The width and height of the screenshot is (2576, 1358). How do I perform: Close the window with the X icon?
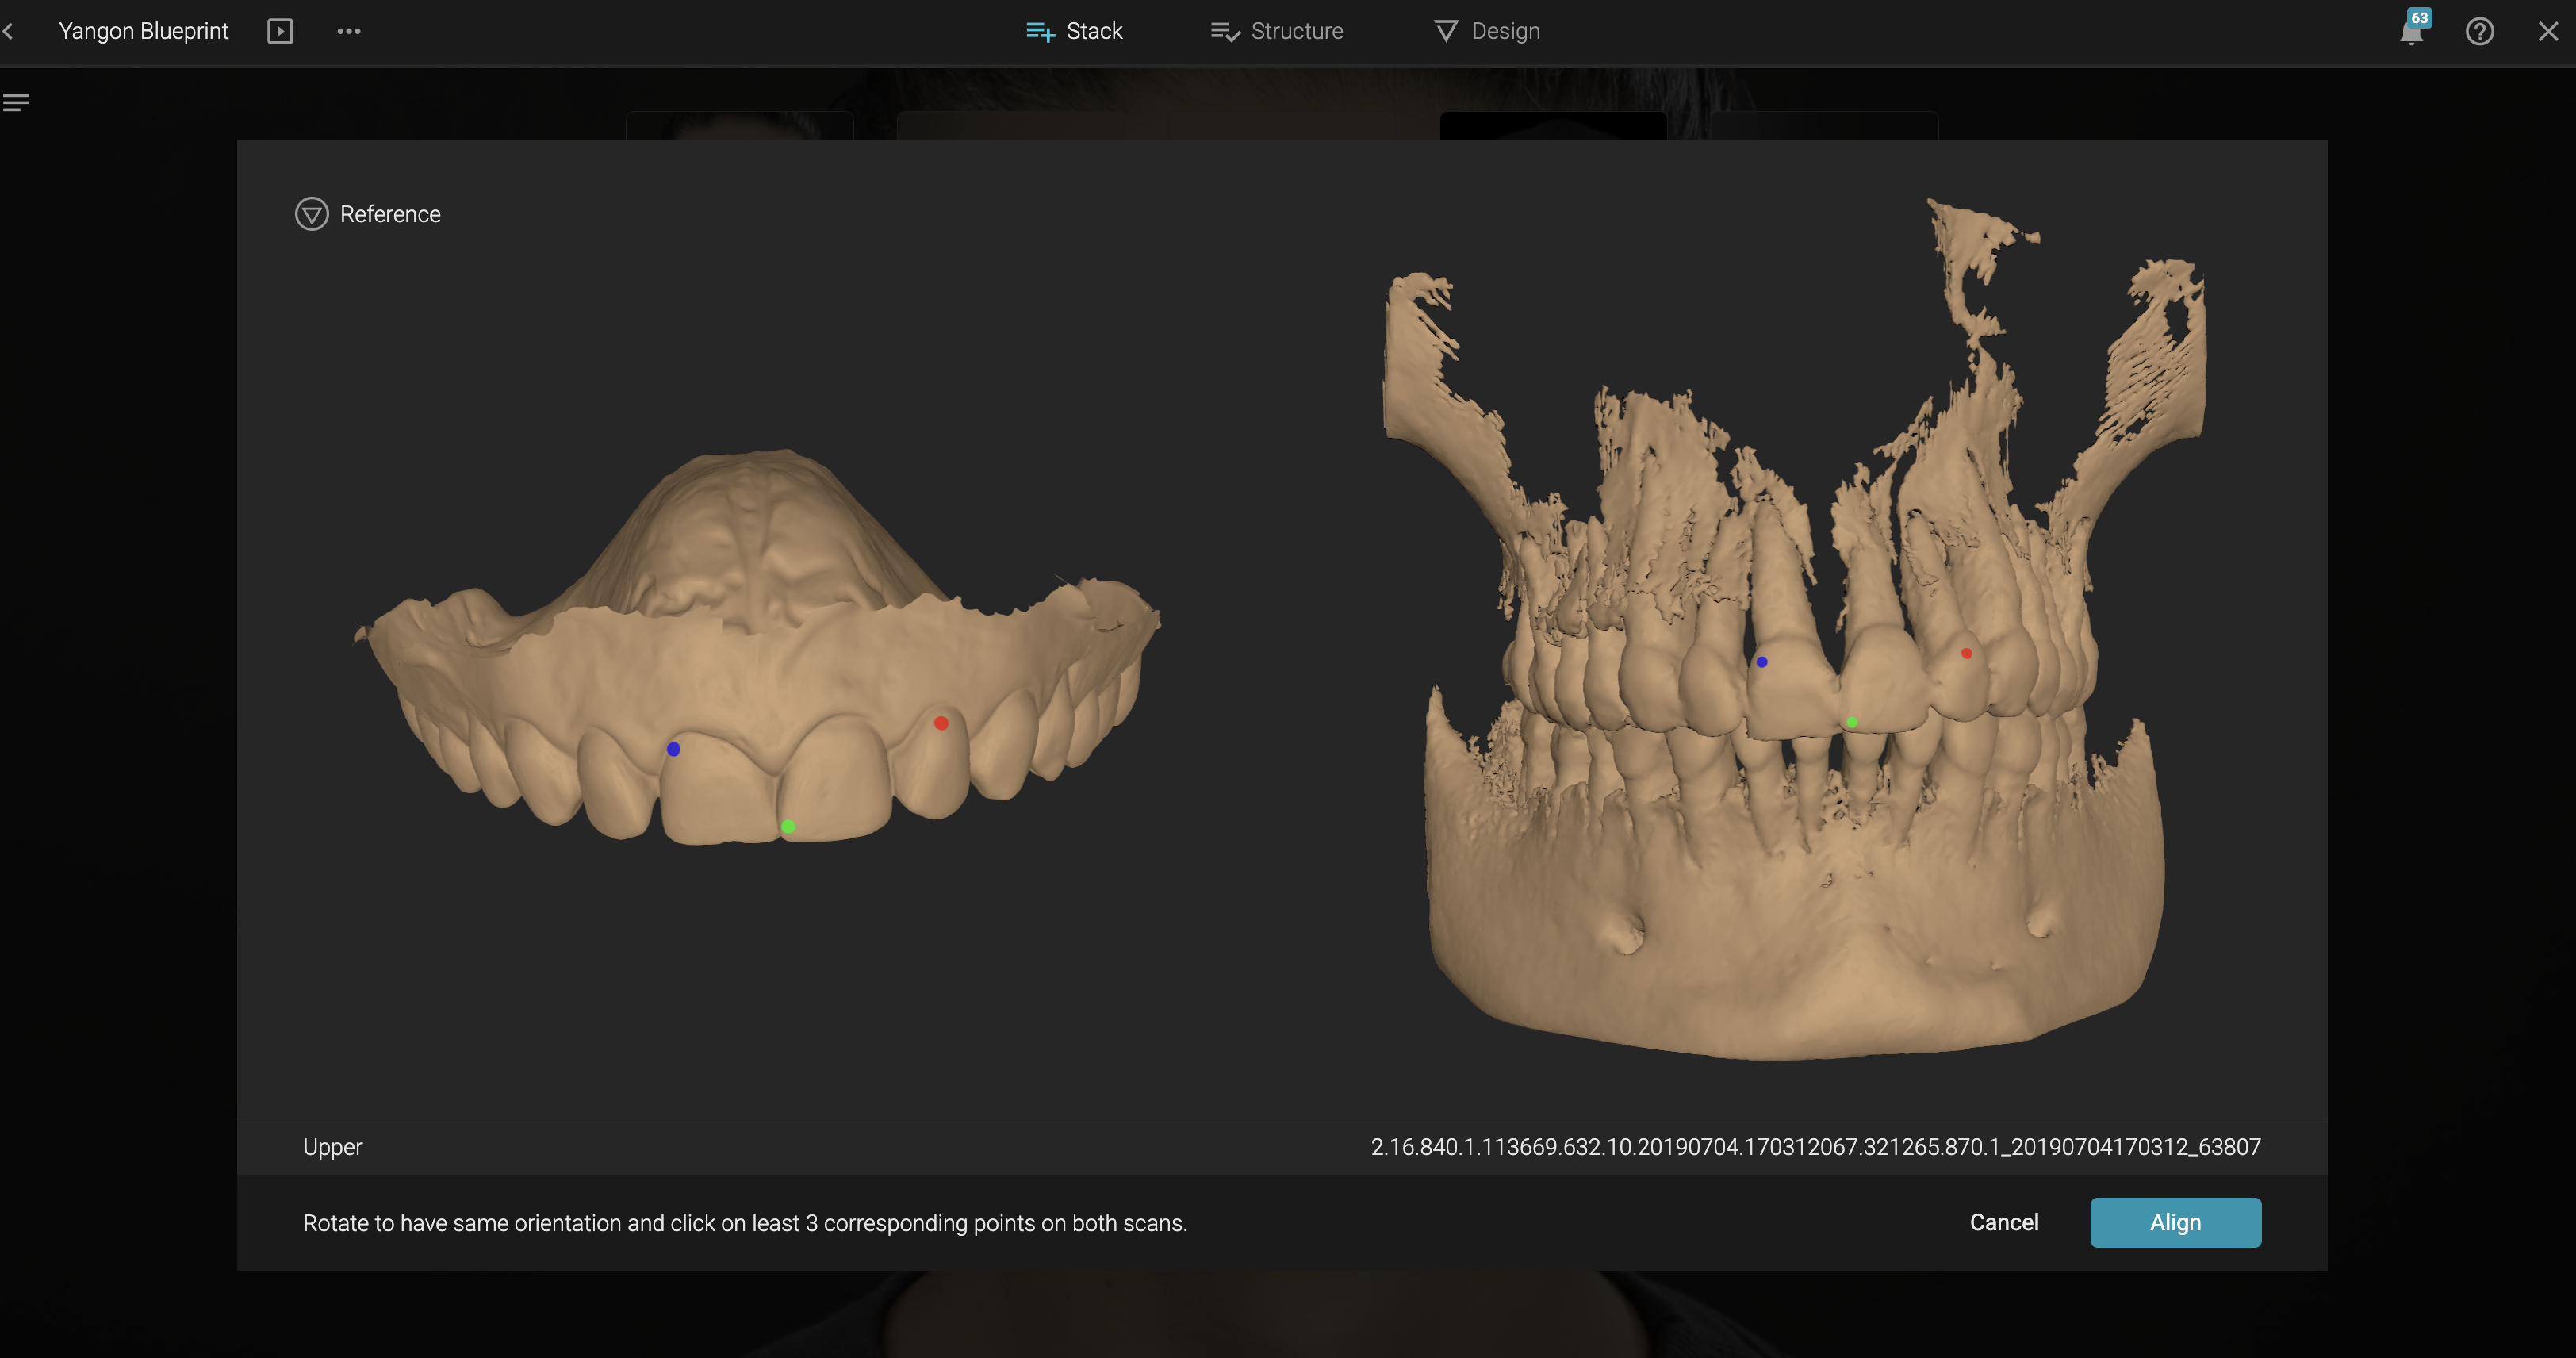2548,31
